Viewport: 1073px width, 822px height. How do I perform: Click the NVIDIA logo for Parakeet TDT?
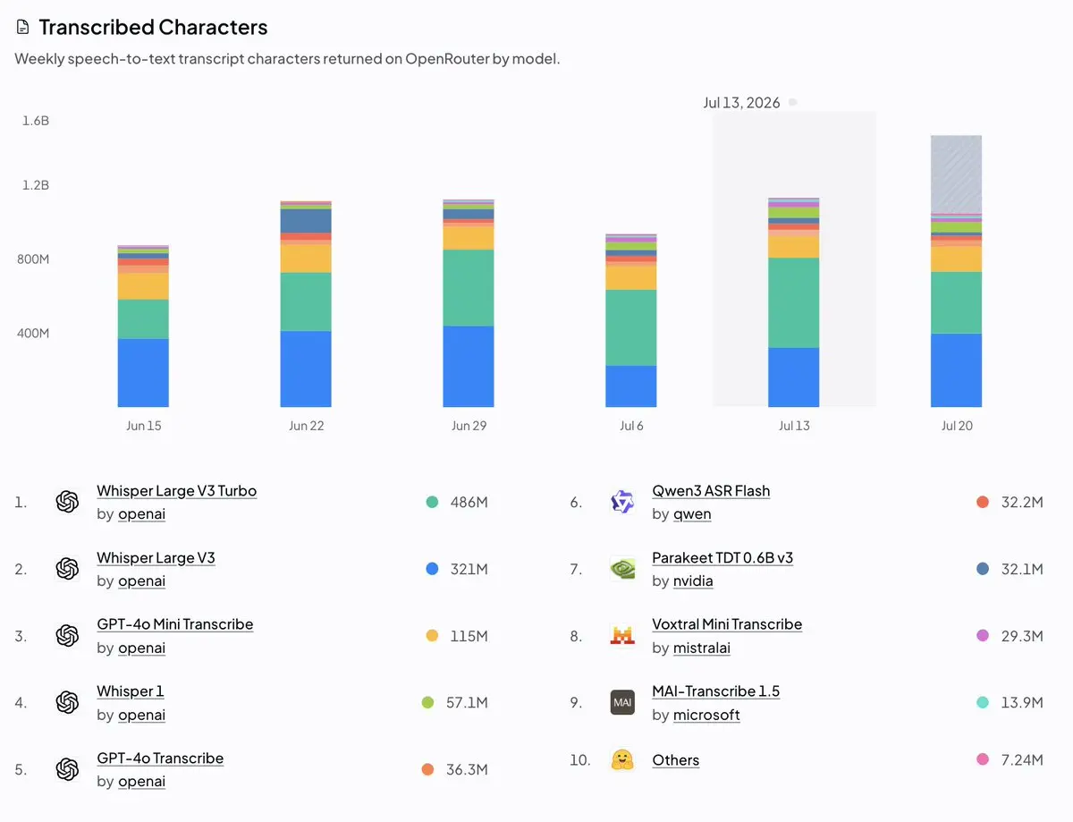[x=622, y=569]
